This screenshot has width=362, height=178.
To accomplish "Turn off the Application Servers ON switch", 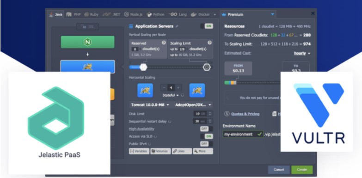I will coord(207,26).
